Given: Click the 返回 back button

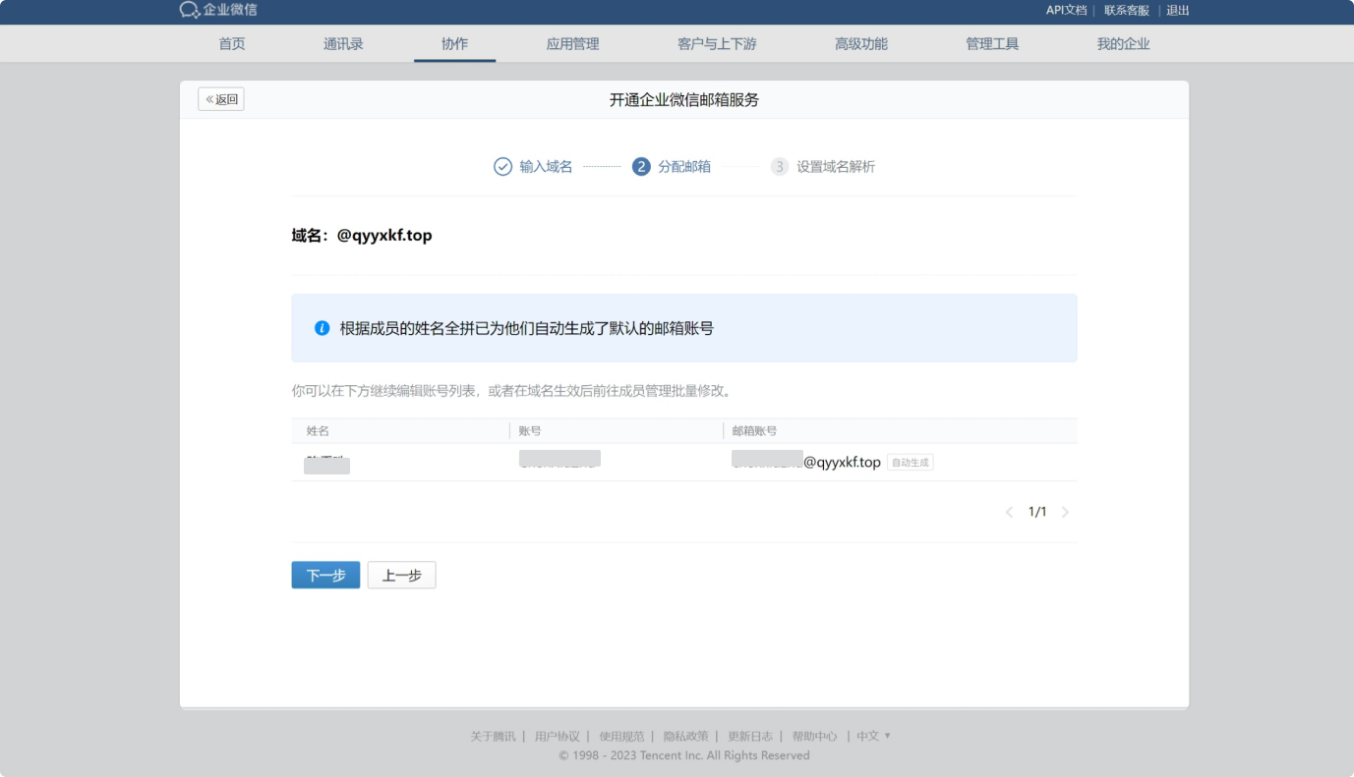Looking at the screenshot, I should 221,99.
